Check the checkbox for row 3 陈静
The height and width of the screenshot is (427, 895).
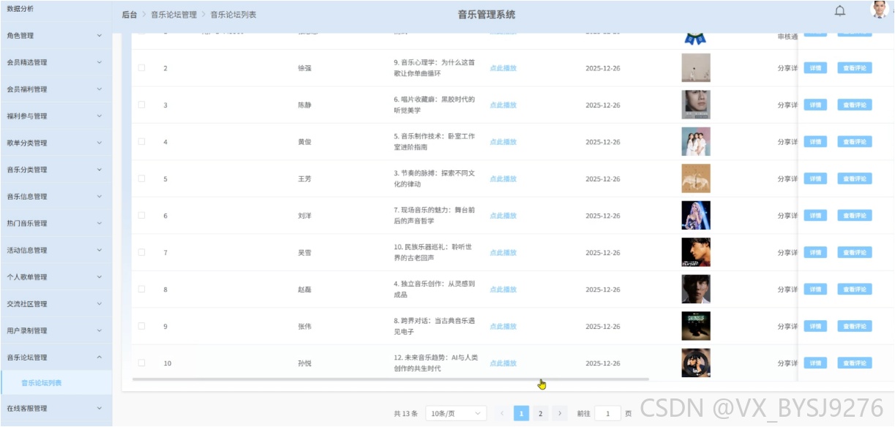(141, 105)
